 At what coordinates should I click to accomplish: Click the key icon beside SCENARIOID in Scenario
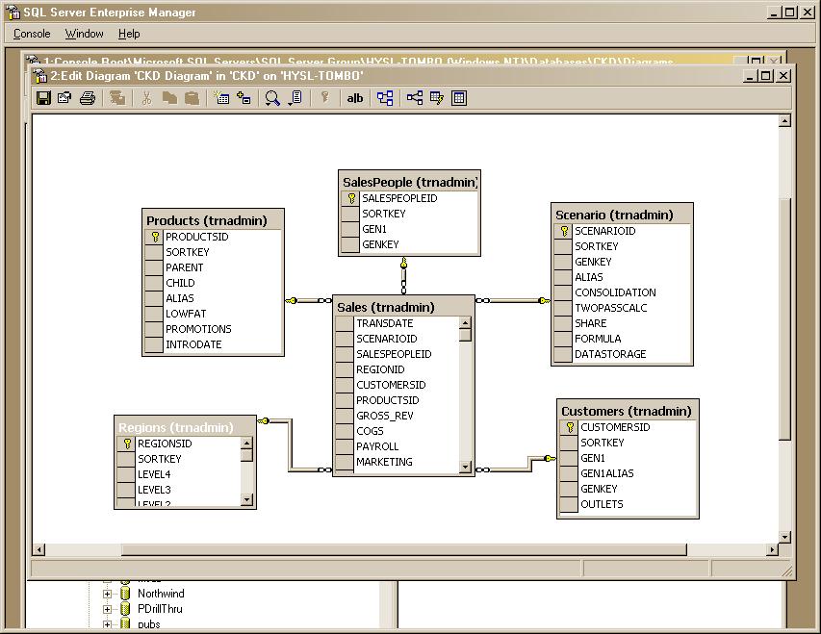564,231
